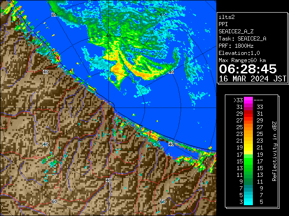This screenshot has width=289, height=216.
Task: Click the "Max Range:60 km" line
Action: (x=242, y=60)
